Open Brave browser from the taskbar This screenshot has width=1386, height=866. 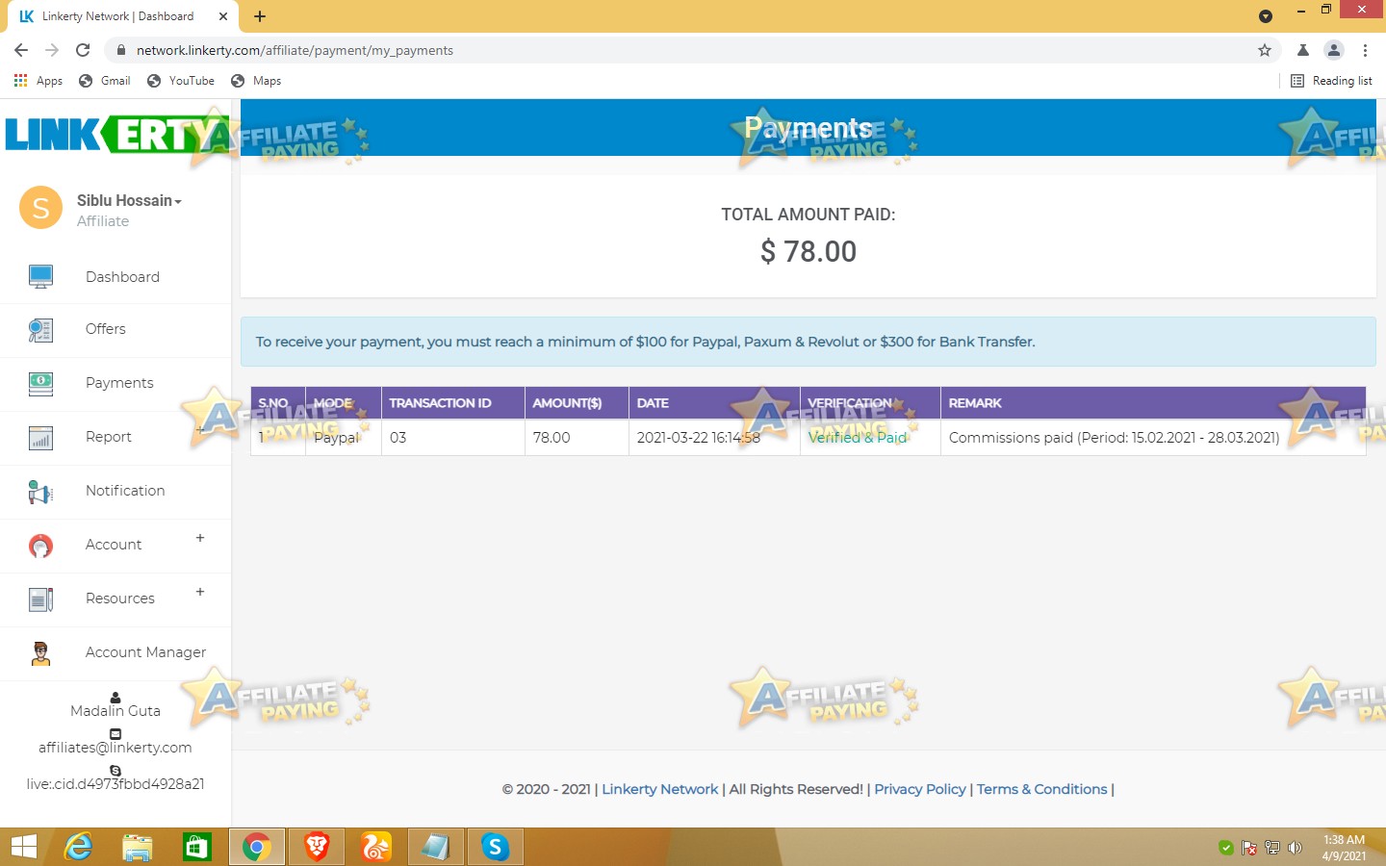(317, 847)
